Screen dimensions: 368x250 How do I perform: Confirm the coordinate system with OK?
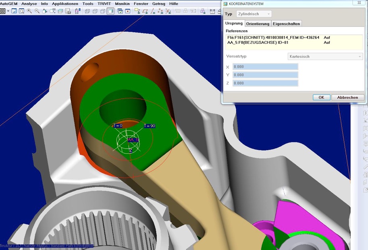[x=322, y=97]
